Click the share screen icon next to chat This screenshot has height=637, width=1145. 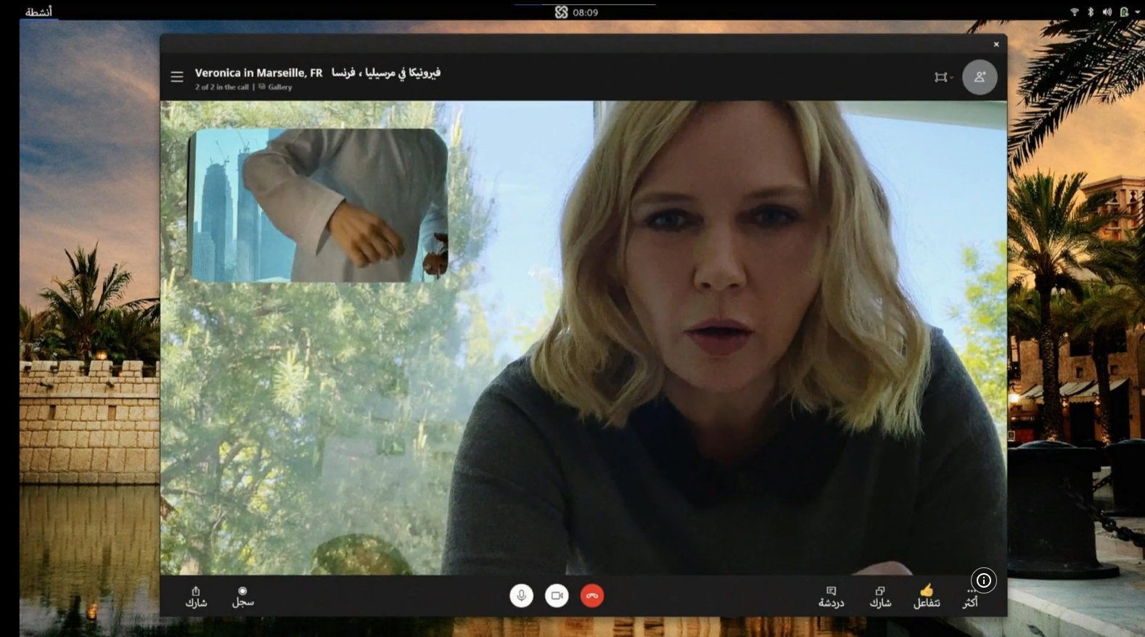click(880, 596)
